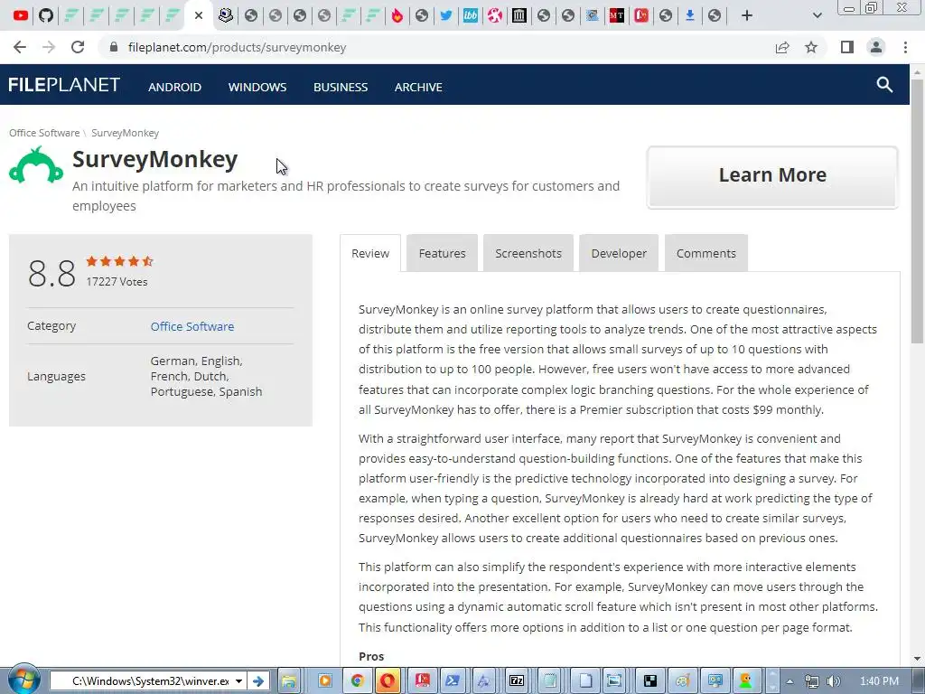Viewport: 925px width, 694px height.
Task: Switch to the MT browser tab
Action: click(617, 15)
